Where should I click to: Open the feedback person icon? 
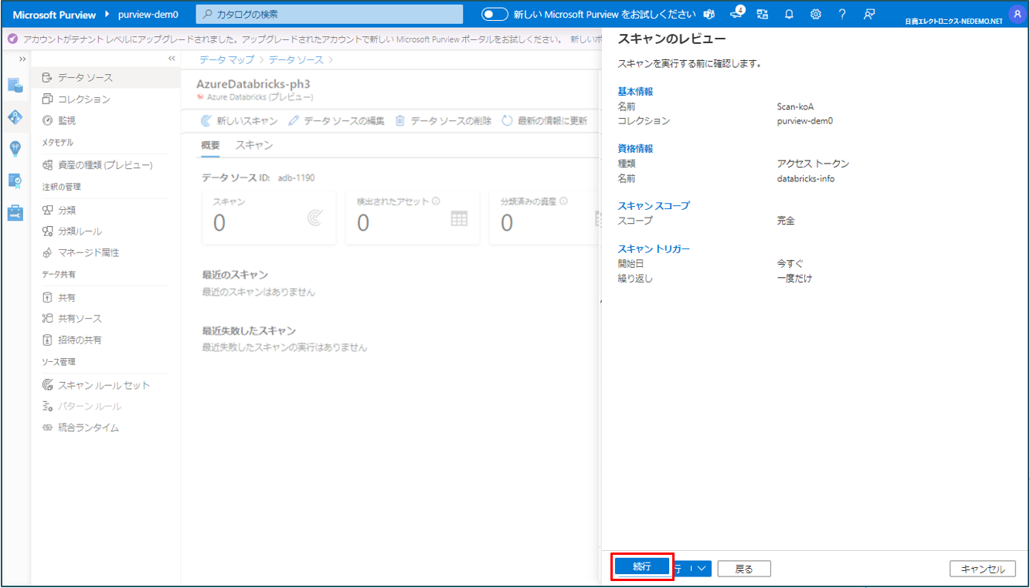click(869, 15)
